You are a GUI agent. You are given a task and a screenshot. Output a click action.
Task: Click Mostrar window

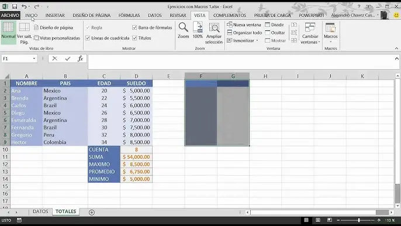coord(275,40)
